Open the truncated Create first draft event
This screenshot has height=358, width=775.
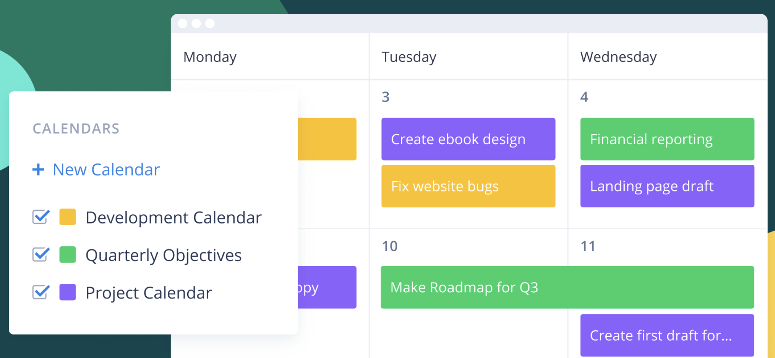[667, 335]
